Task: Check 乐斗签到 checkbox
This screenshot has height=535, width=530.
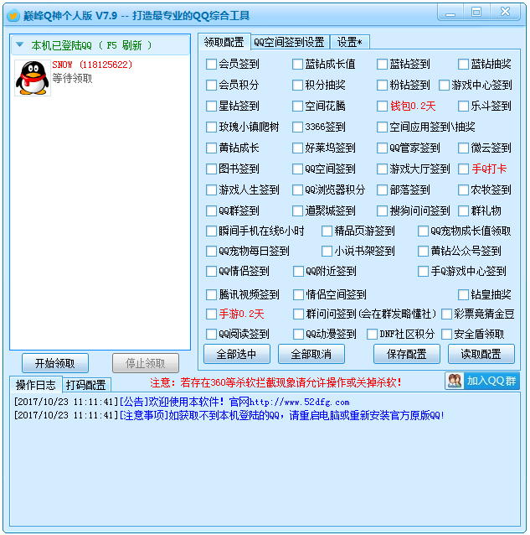Action: click(463, 106)
